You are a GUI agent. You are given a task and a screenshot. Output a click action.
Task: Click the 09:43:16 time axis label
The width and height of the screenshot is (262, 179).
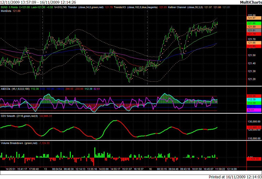click(185, 169)
